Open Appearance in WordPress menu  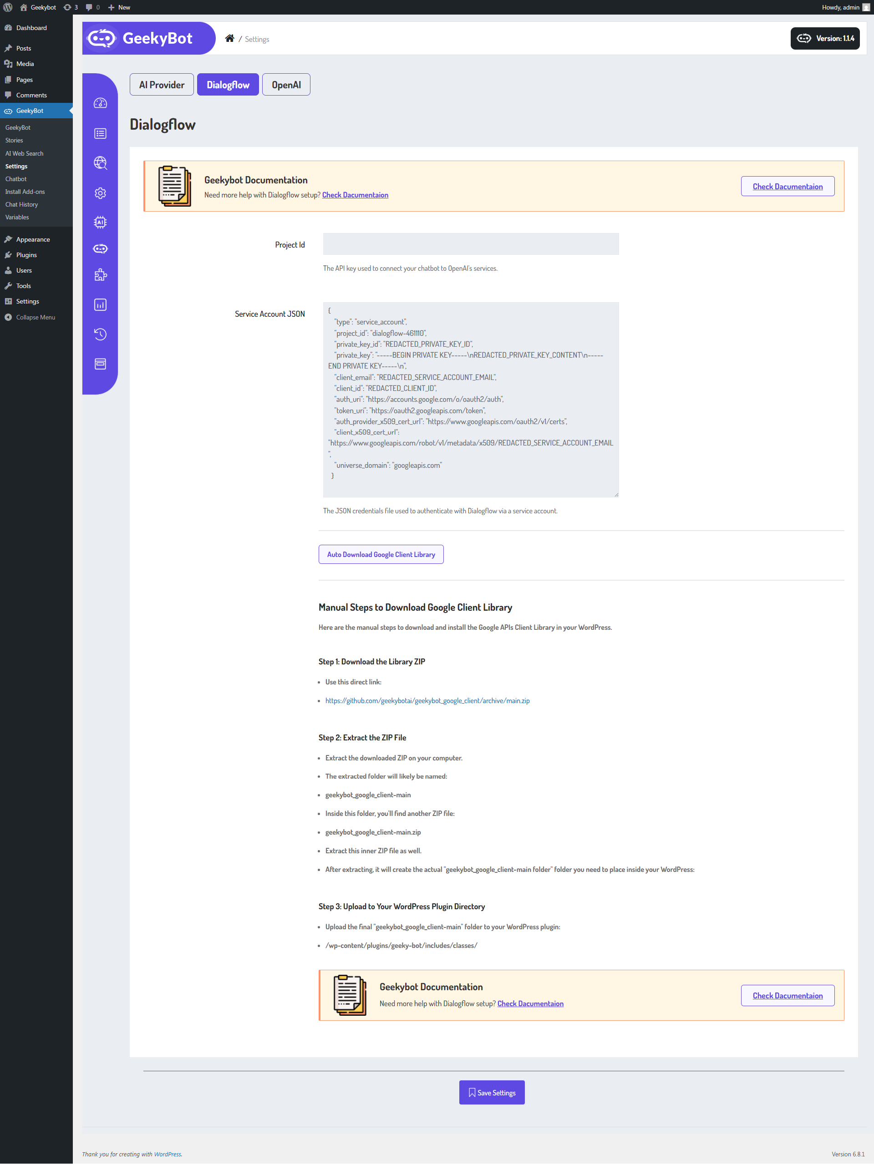tap(36, 239)
